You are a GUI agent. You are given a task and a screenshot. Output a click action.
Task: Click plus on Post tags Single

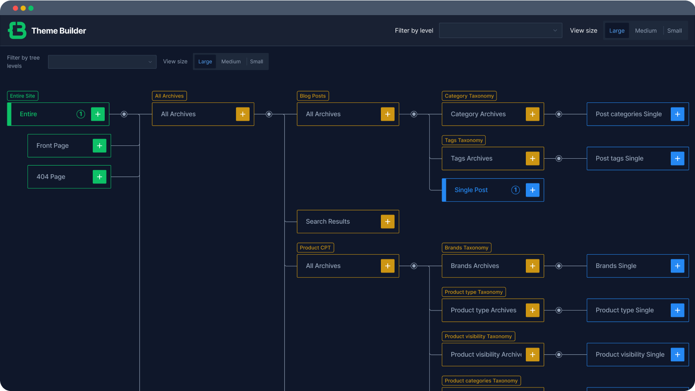pyautogui.click(x=678, y=159)
